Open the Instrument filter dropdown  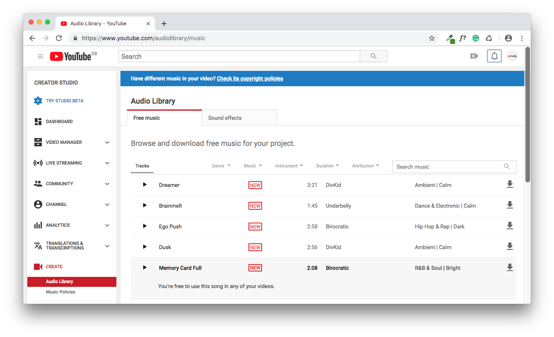tap(289, 166)
